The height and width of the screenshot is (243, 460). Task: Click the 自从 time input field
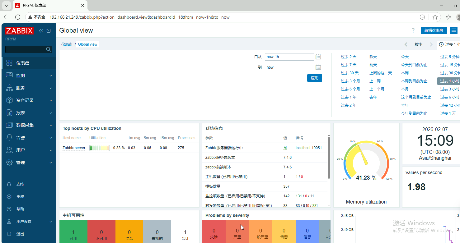point(289,57)
